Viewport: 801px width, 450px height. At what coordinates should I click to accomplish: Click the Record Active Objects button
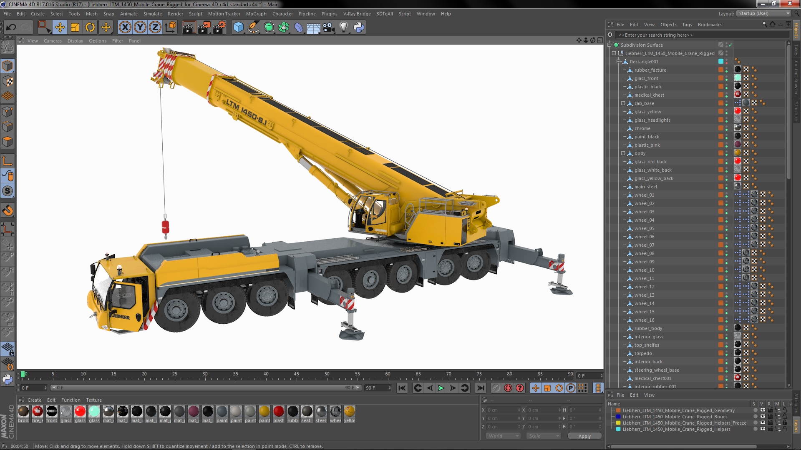[496, 388]
